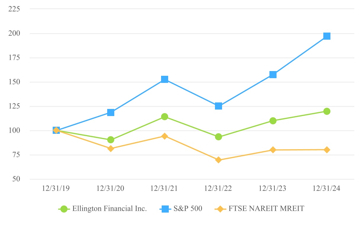Screen dimensions: 363x225
Task: Select FTSE NAREIT MREIT diamond marker at 12/31/21
Action: coord(165,136)
